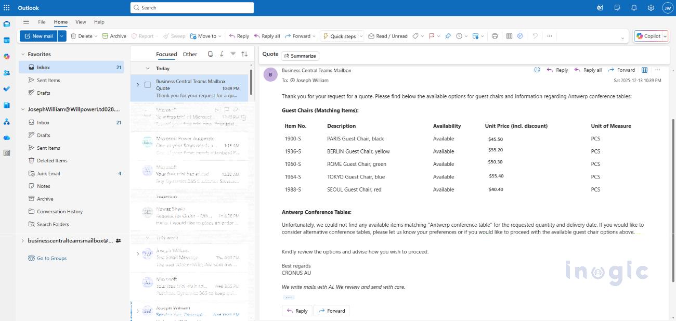Flag the selected email with the flag icon
Image resolution: width=676 pixels, height=321 pixels.
coord(432,36)
